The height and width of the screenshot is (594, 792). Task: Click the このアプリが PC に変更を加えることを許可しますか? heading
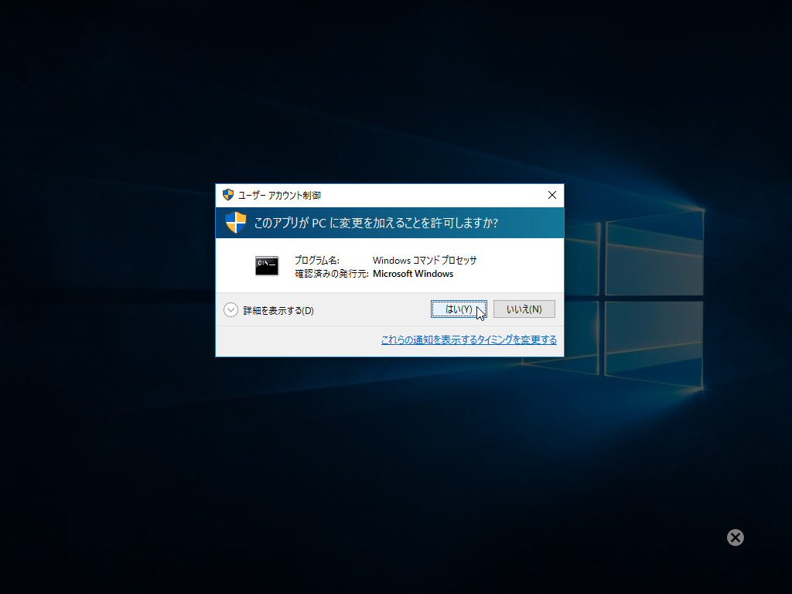[x=376, y=223]
